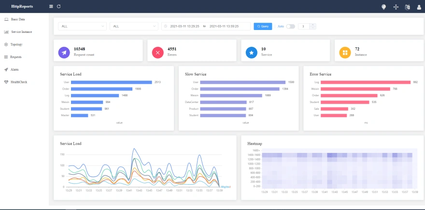Click the yellow Instance grid icon

(x=345, y=52)
